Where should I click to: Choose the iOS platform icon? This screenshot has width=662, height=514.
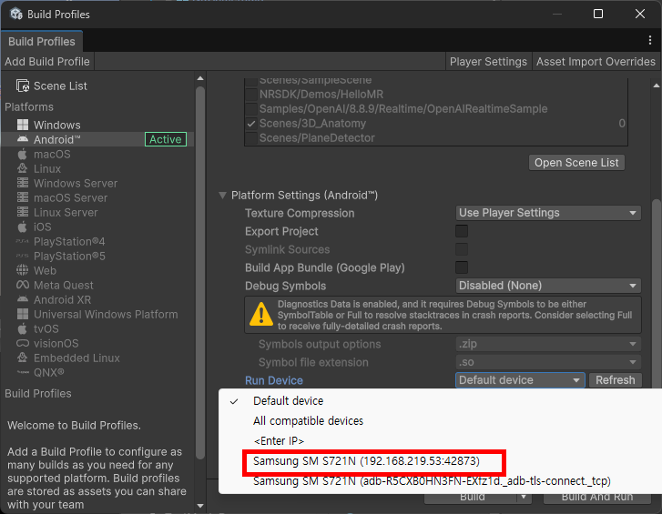click(x=23, y=227)
